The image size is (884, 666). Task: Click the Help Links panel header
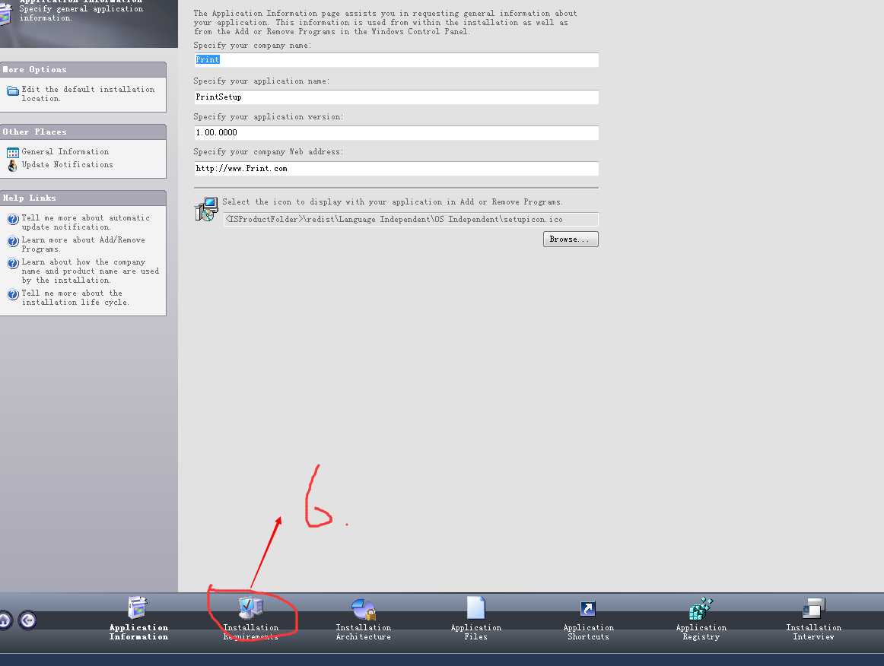pyautogui.click(x=83, y=198)
